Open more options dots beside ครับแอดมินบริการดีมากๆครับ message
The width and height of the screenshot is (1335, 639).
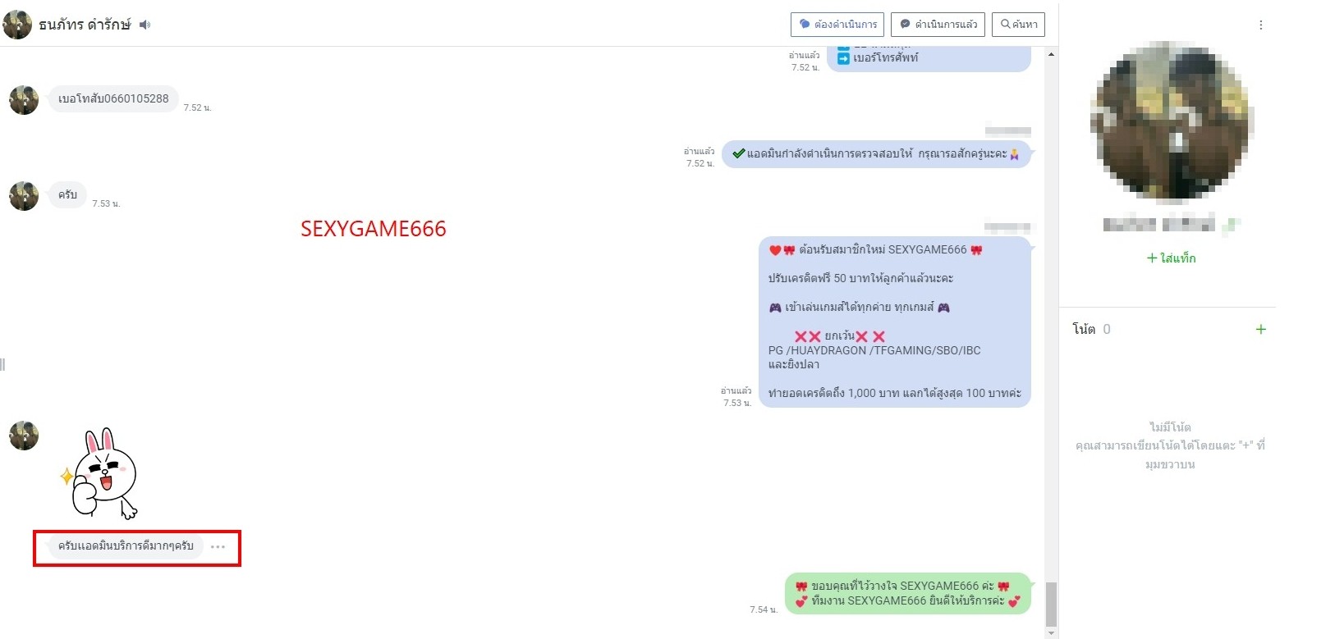point(218,547)
